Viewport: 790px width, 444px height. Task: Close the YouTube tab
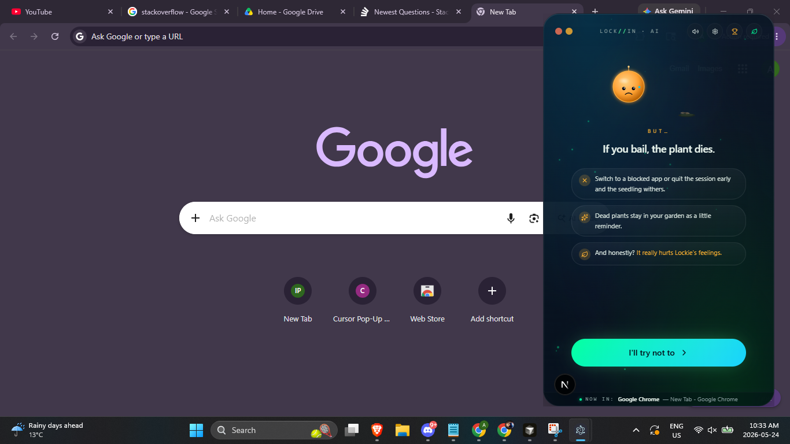[110, 12]
